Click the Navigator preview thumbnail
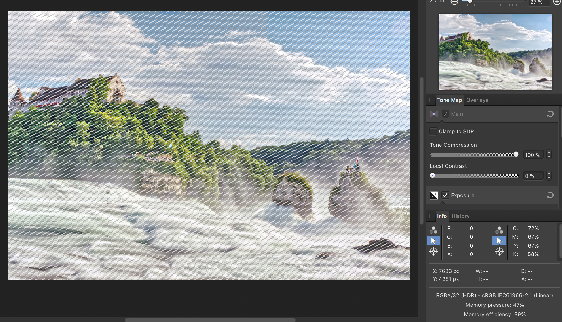Viewport: 562px width, 322px height. (x=495, y=52)
